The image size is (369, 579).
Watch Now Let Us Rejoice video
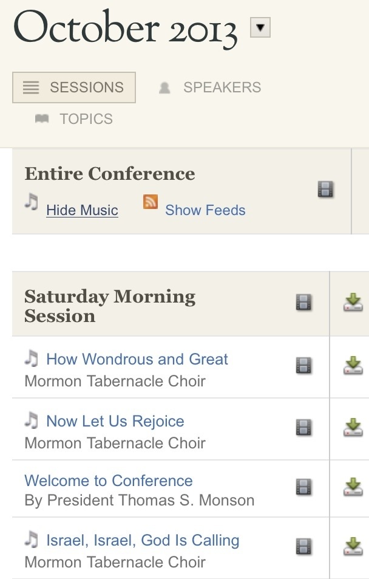coord(303,428)
